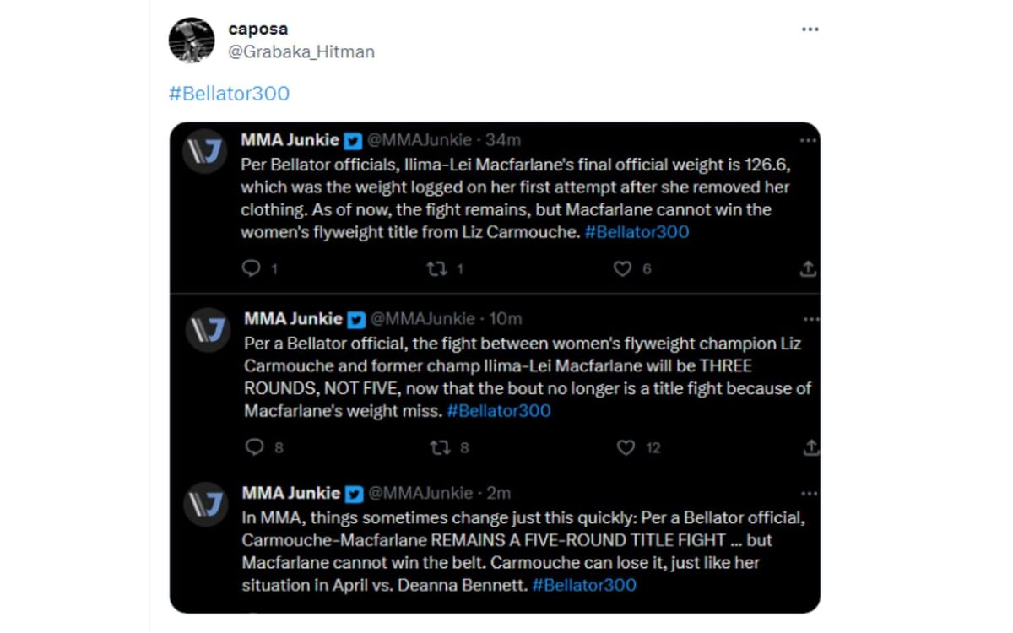
Task: Click the verified badge on the second MMA Junkie tweet
Action: (355, 319)
